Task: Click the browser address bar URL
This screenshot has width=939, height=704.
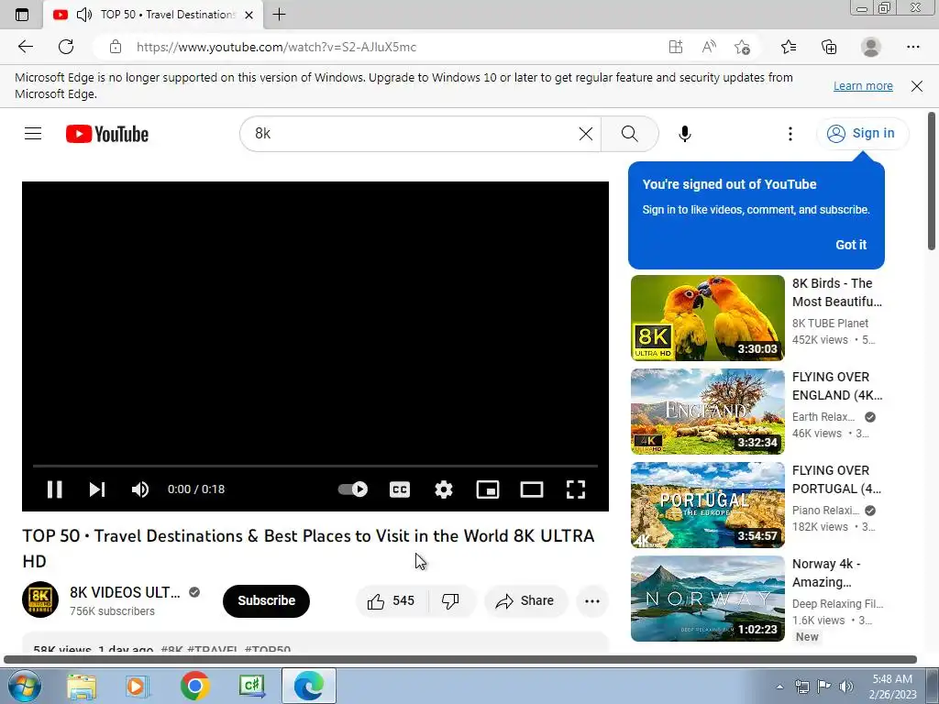Action: [276, 47]
